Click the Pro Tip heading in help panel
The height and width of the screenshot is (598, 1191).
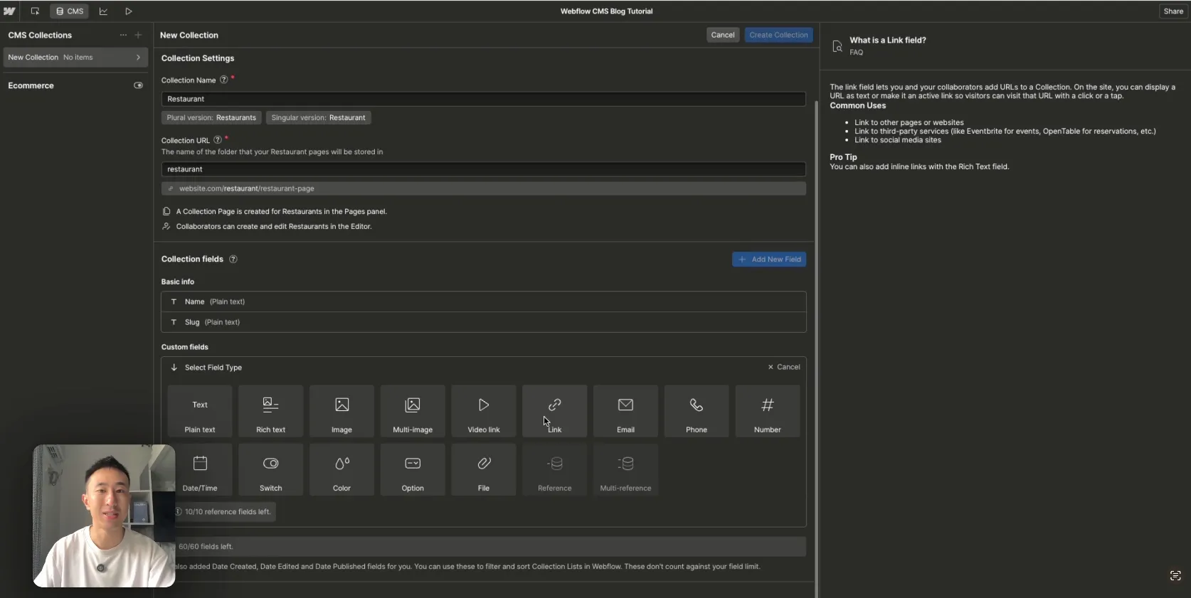click(x=843, y=157)
